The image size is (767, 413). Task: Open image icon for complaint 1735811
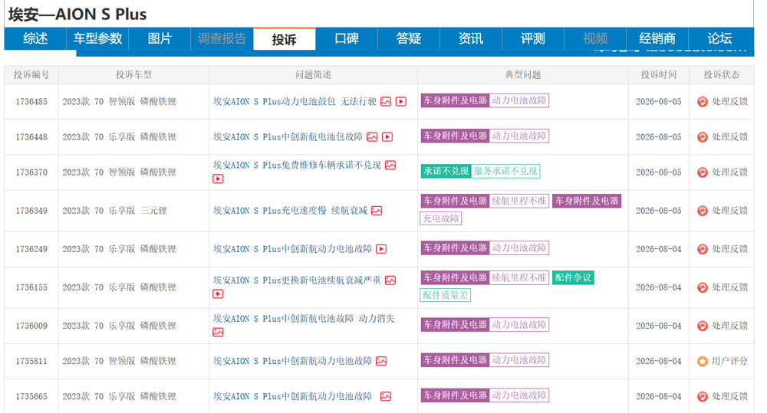pos(381,361)
